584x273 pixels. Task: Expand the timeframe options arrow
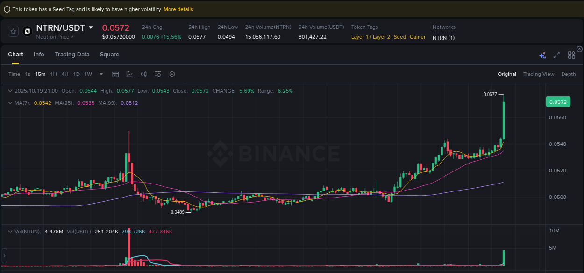(x=101, y=74)
